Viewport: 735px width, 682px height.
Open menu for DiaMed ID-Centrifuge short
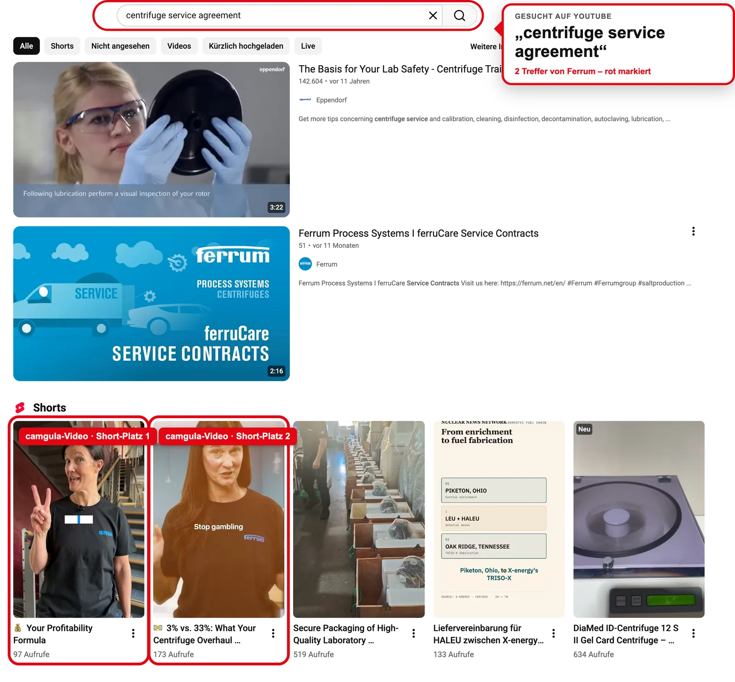point(693,633)
